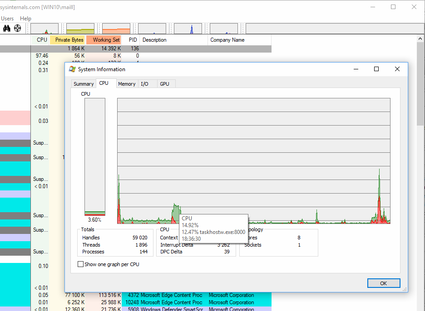Click the System Information window title icon
This screenshot has height=311, width=425.
pyautogui.click(x=72, y=69)
